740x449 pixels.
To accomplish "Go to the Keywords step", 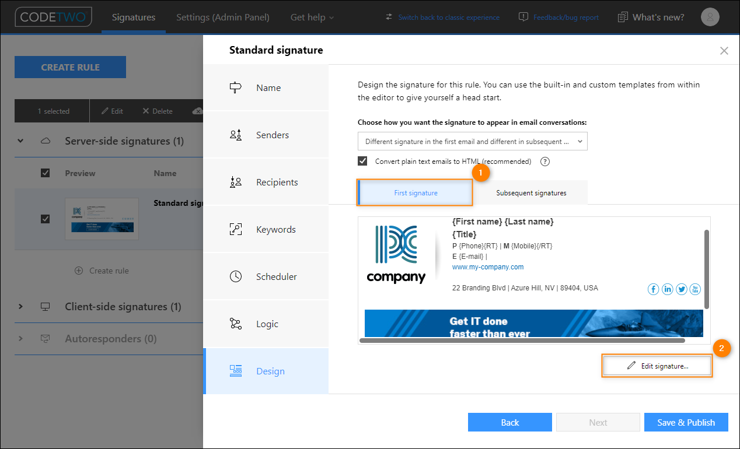I will pyautogui.click(x=266, y=229).
